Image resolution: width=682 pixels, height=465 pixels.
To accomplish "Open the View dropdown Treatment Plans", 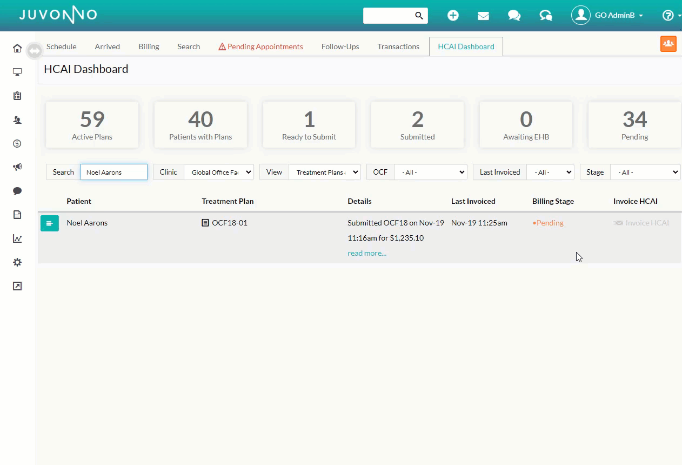I will (325, 172).
